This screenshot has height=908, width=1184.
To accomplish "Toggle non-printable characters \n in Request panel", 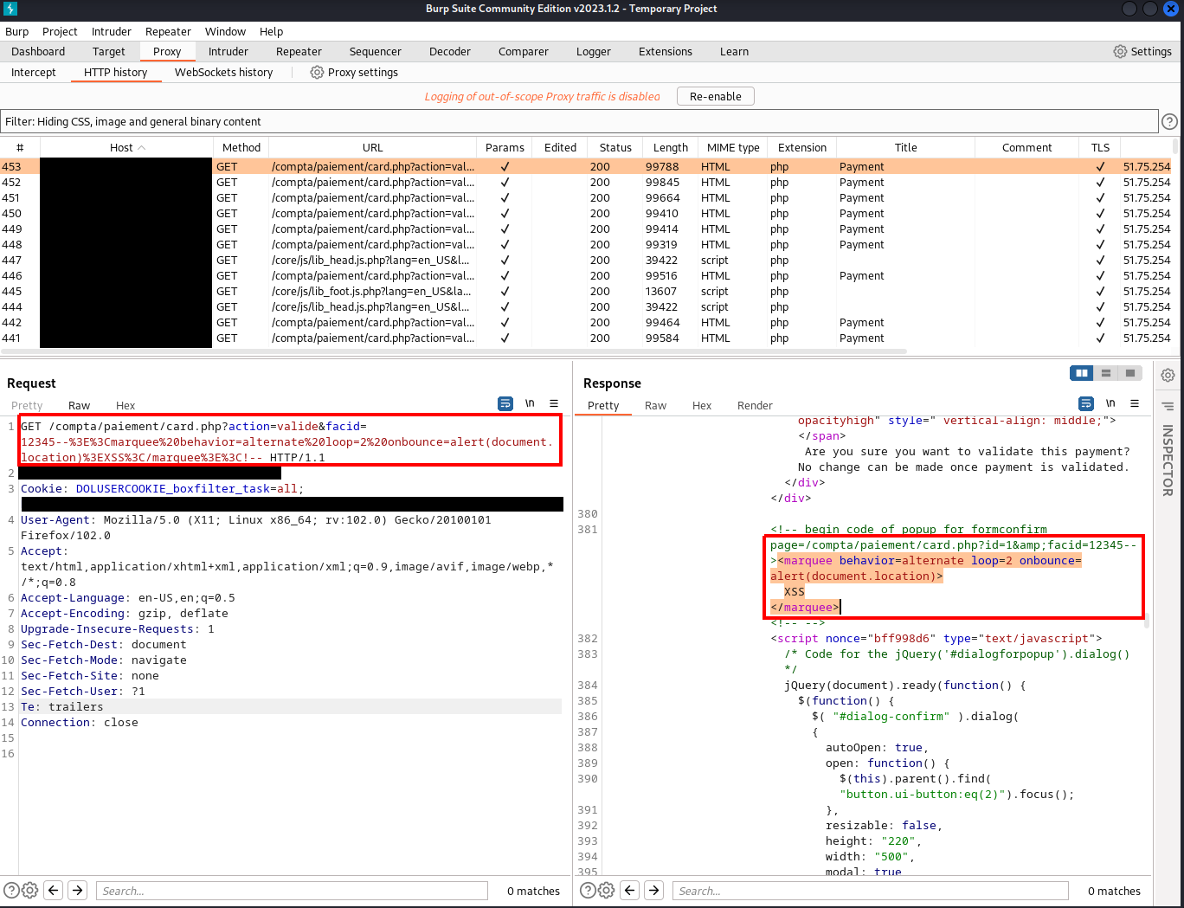I will (530, 403).
